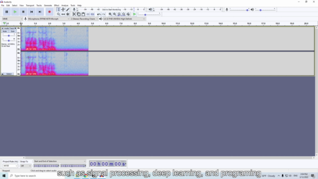Image resolution: width=318 pixels, height=179 pixels.
Task: Toggle zoom with the zoom toggle icon
Action: pyautogui.click(x=128, y=14)
